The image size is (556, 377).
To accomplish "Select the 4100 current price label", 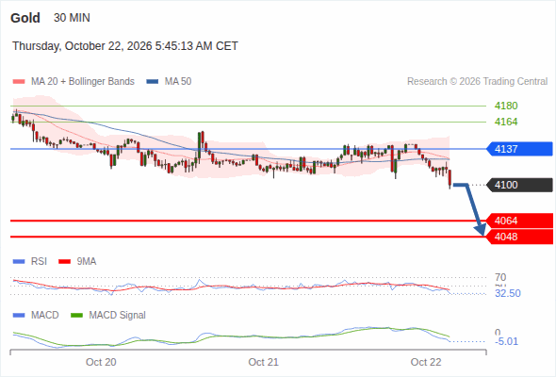I will click(519, 185).
